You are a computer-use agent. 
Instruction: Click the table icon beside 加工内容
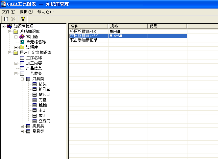pos(22,63)
